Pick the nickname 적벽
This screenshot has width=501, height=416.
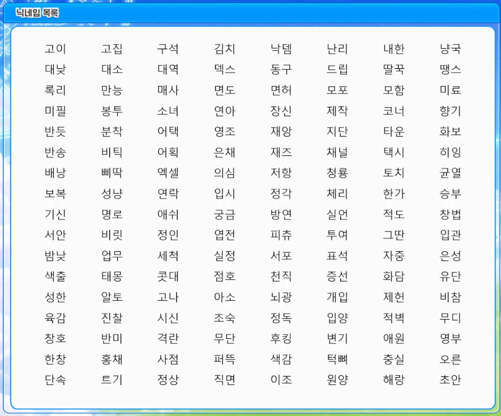tap(394, 318)
